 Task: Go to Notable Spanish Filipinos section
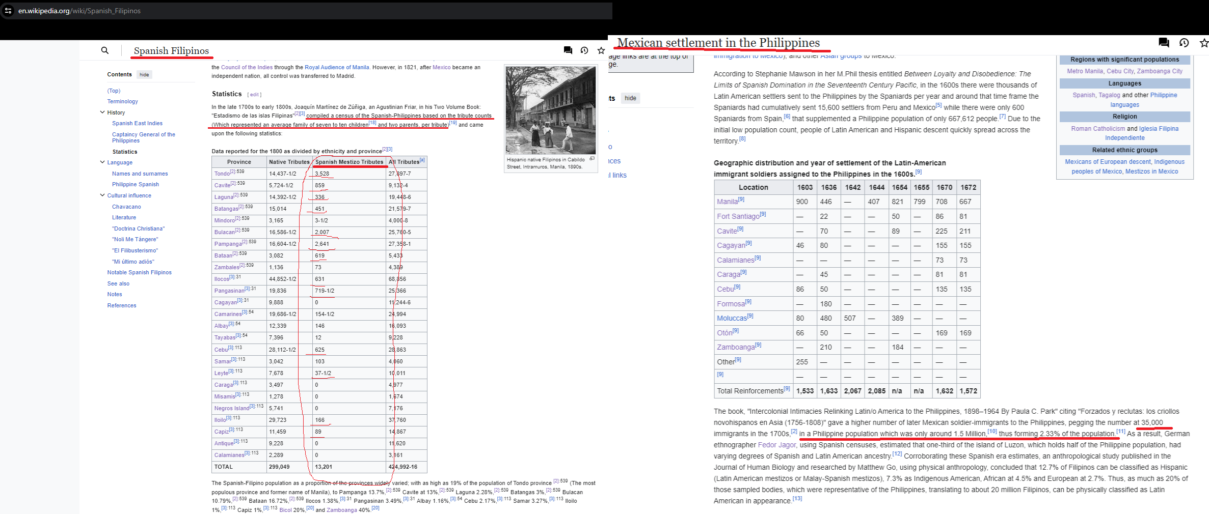coord(139,272)
